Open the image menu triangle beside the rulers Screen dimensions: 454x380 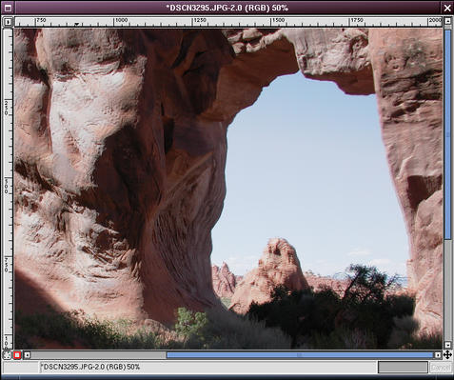pyautogui.click(x=8, y=22)
